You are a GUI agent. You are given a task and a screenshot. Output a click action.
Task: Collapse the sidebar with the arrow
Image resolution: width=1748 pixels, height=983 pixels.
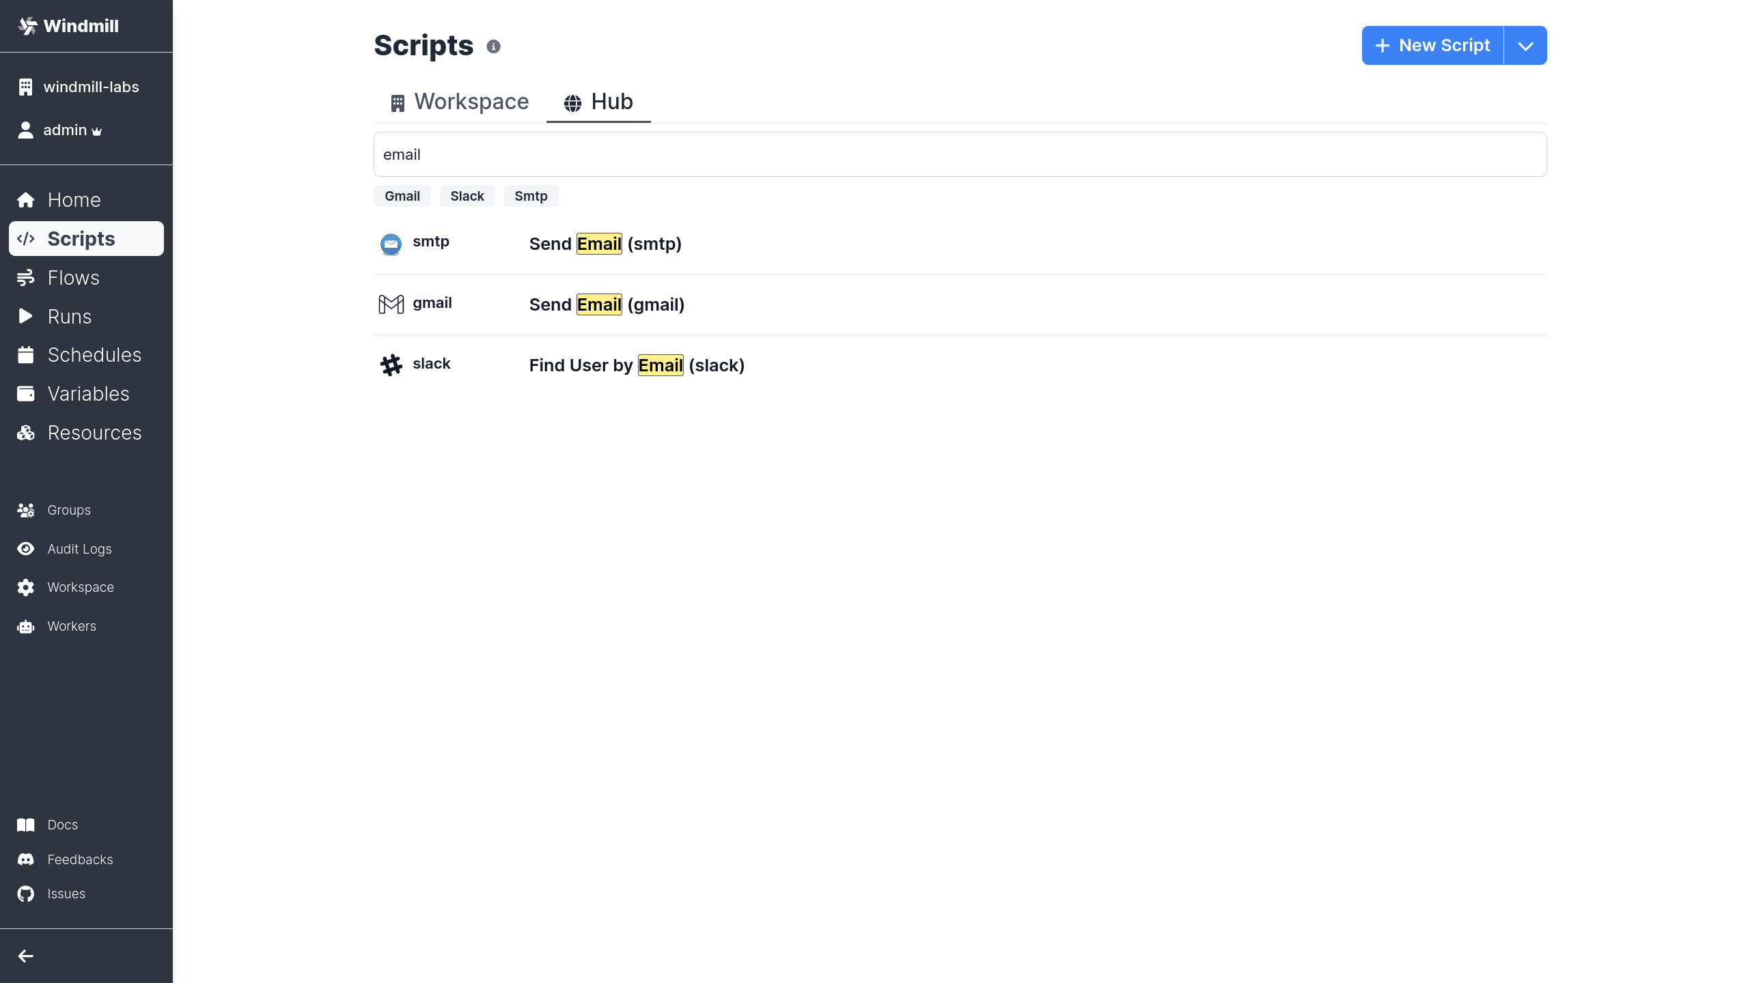point(26,956)
